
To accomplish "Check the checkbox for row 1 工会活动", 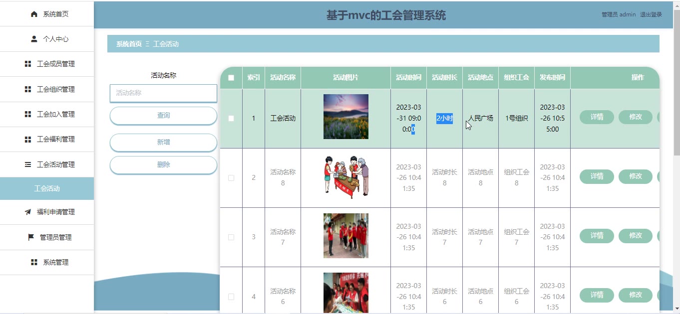I will click(231, 119).
